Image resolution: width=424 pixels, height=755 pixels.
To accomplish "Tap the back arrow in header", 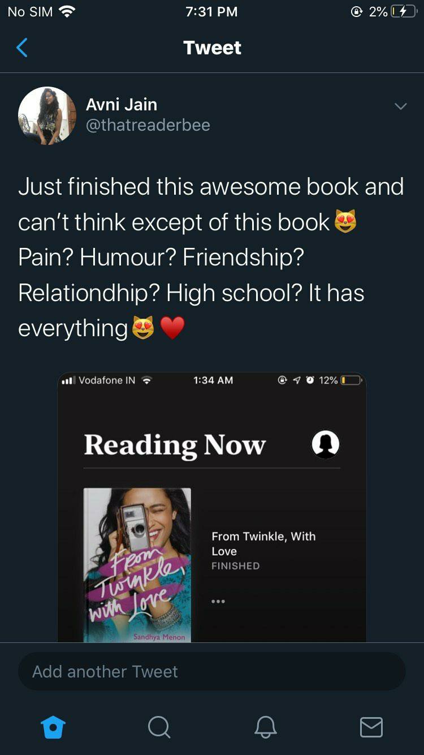I will pyautogui.click(x=22, y=48).
